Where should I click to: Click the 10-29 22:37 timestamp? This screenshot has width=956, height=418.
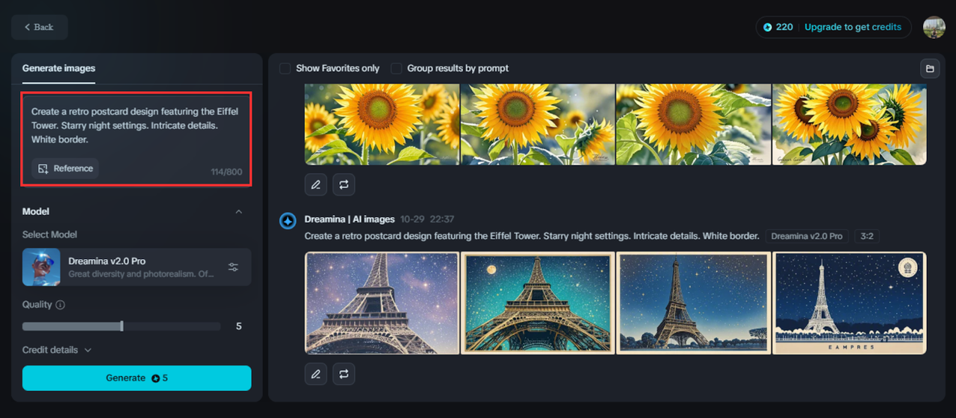coord(427,219)
